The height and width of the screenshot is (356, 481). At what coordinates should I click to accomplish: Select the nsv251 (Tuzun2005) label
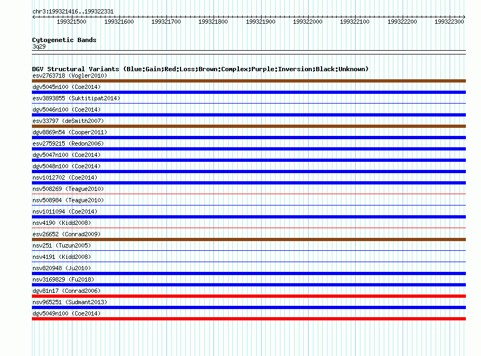(62, 245)
